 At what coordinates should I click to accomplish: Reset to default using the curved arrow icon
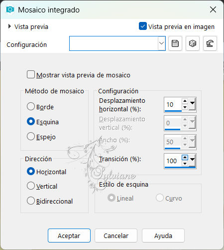210,43
